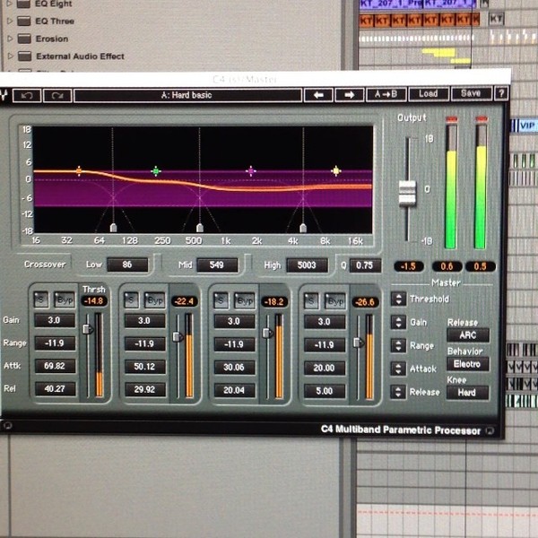Click band 4 release value 5.00
Screen dimensions: 538x538
[x=325, y=391]
